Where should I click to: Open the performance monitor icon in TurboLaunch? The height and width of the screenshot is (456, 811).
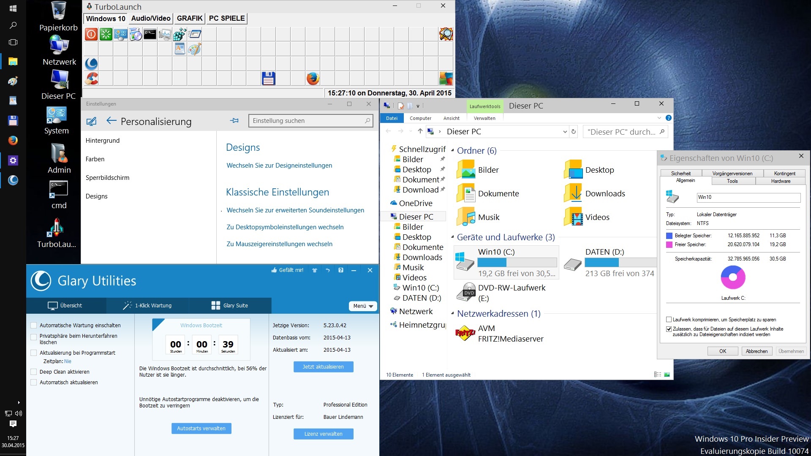click(165, 34)
